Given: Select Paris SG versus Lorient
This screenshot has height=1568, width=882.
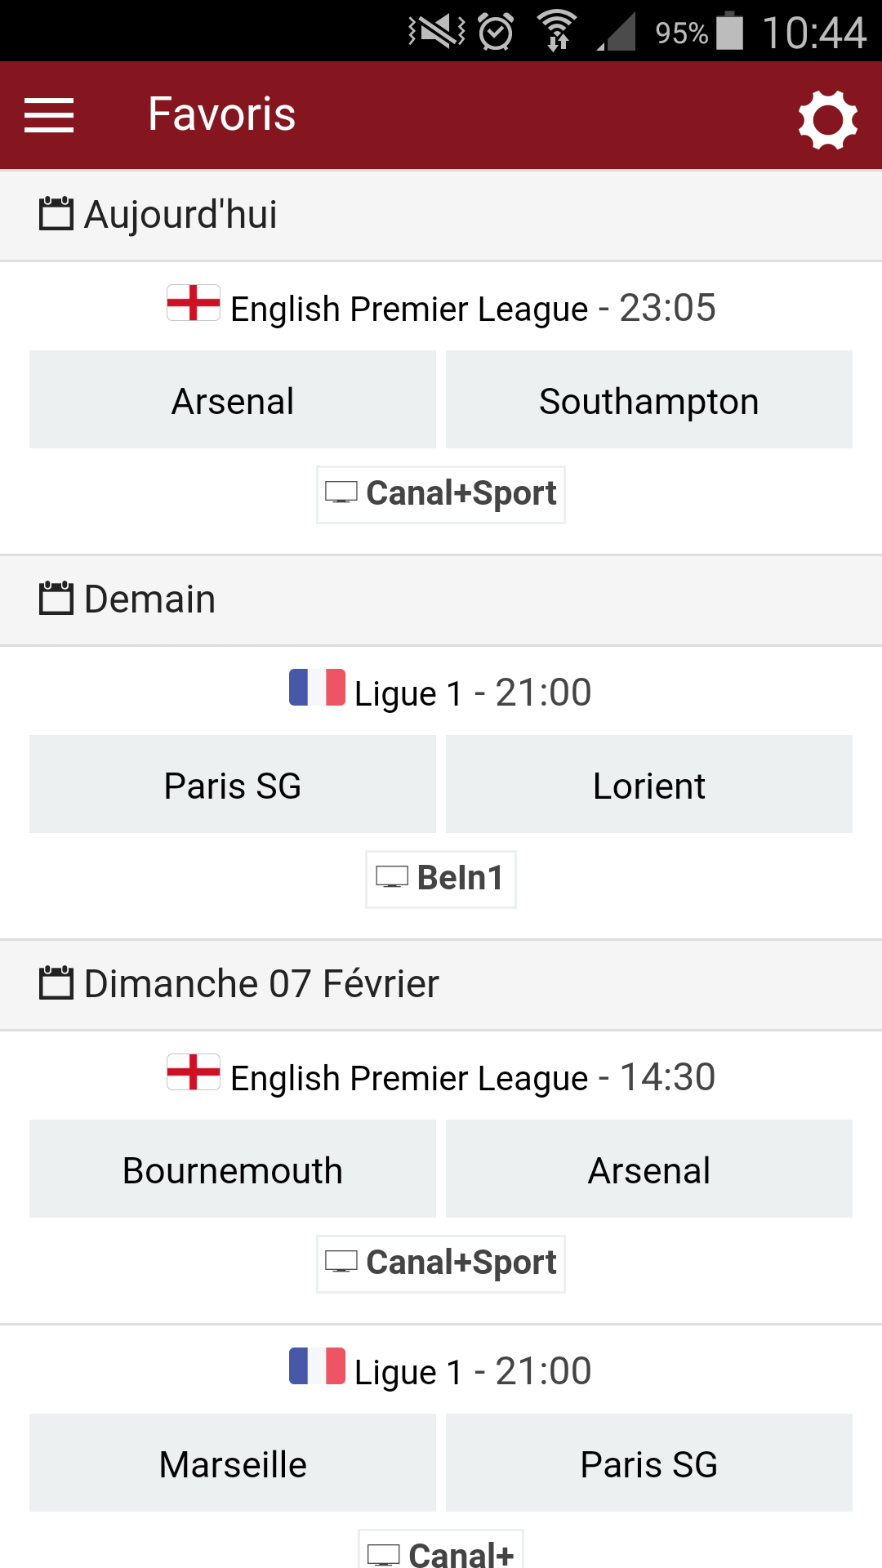Looking at the screenshot, I should tap(233, 785).
